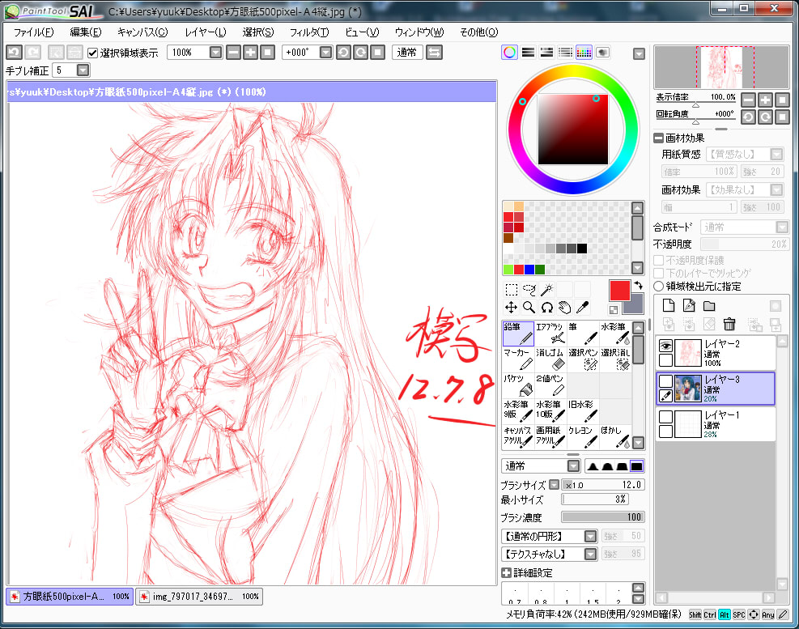Click the navigator preview thumbnail
Viewport: 799px width, 629px height.
coord(721,67)
